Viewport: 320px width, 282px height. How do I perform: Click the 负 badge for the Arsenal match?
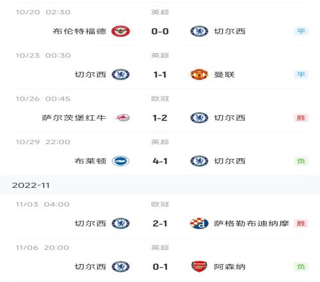click(x=301, y=267)
